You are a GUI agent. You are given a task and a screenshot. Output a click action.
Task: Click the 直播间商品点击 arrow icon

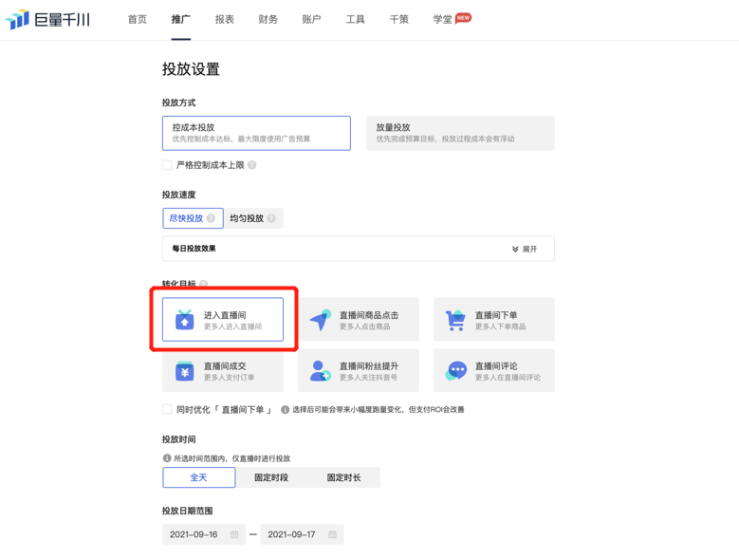[x=321, y=320]
